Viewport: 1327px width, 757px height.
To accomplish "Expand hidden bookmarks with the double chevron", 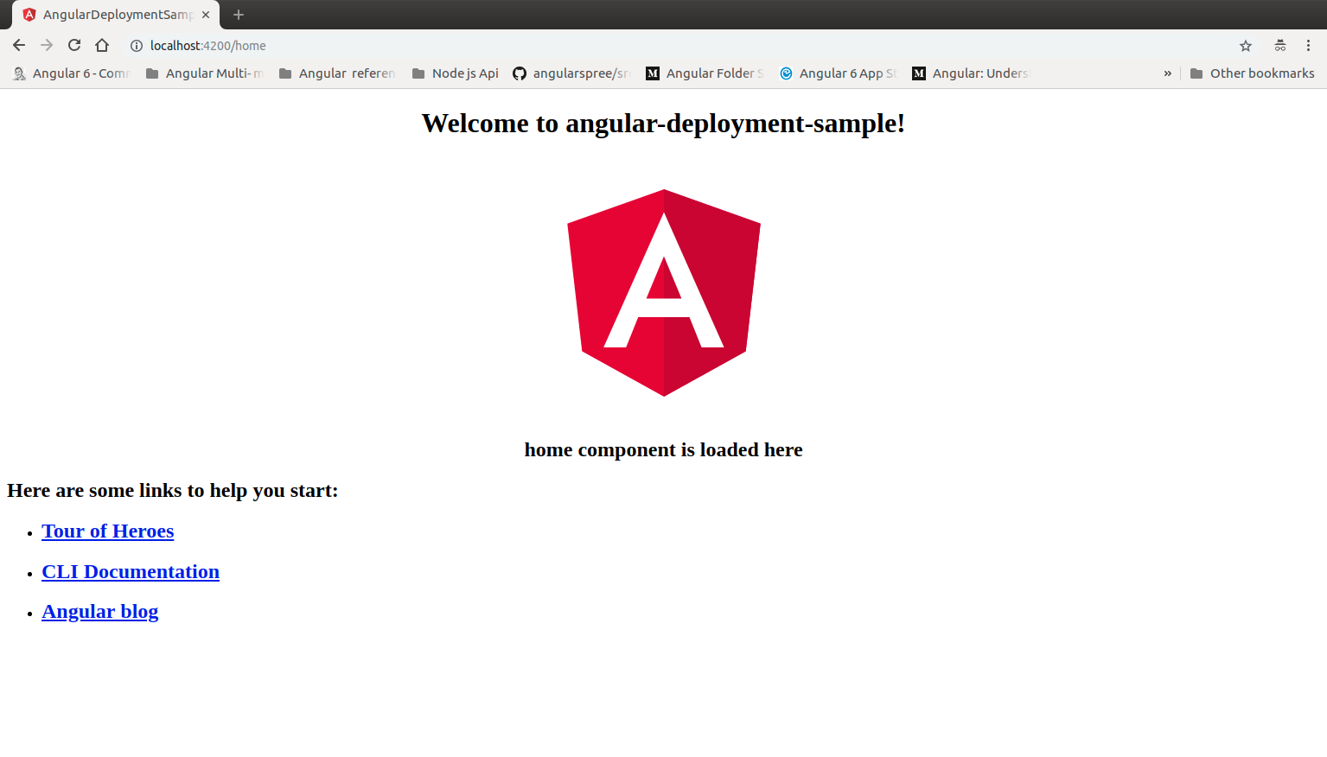I will [1167, 73].
